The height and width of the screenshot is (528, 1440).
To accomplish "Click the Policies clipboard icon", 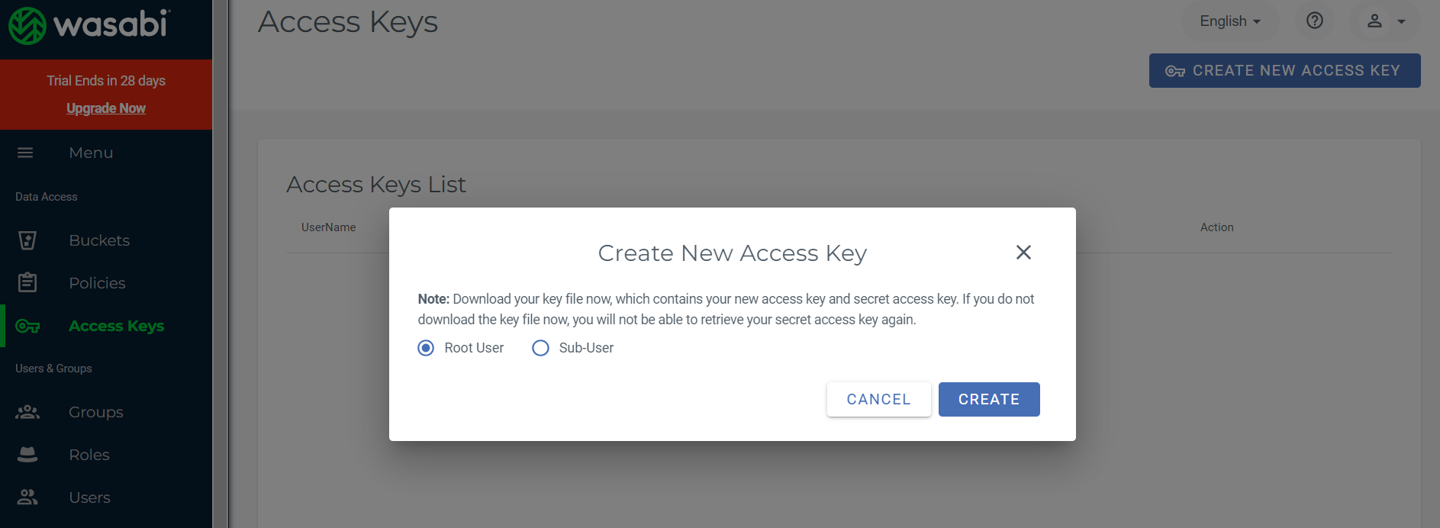I will [27, 283].
